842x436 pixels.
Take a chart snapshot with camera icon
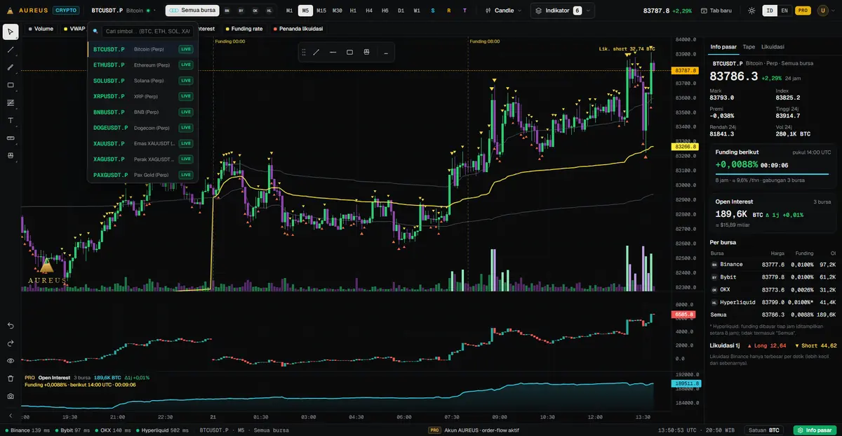pos(11,396)
